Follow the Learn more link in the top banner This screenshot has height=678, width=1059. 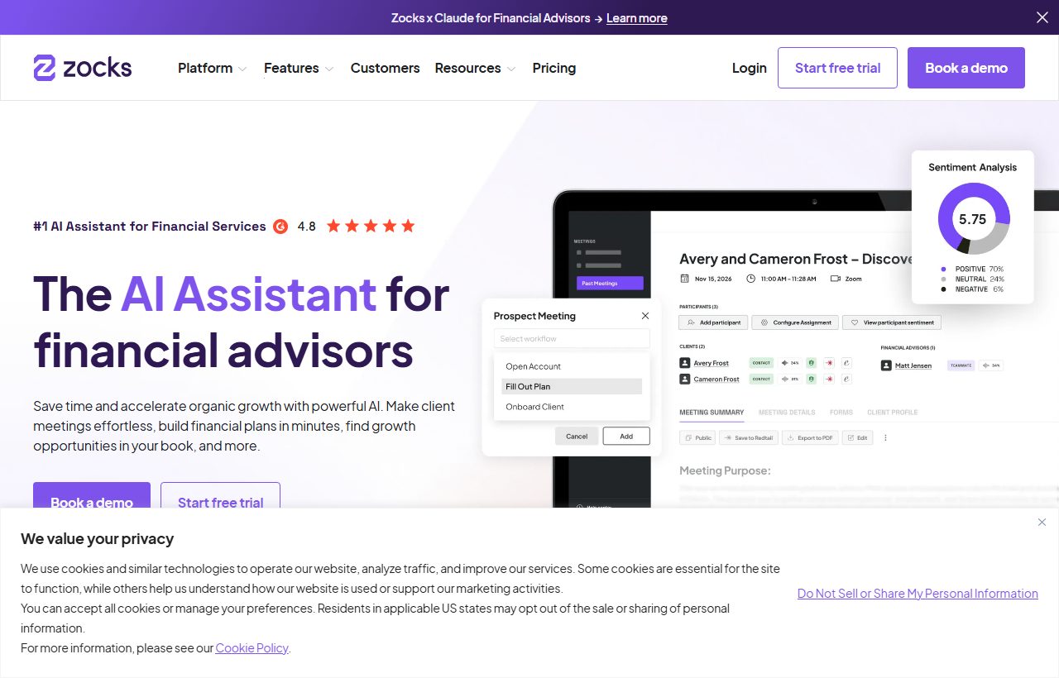[x=637, y=18]
